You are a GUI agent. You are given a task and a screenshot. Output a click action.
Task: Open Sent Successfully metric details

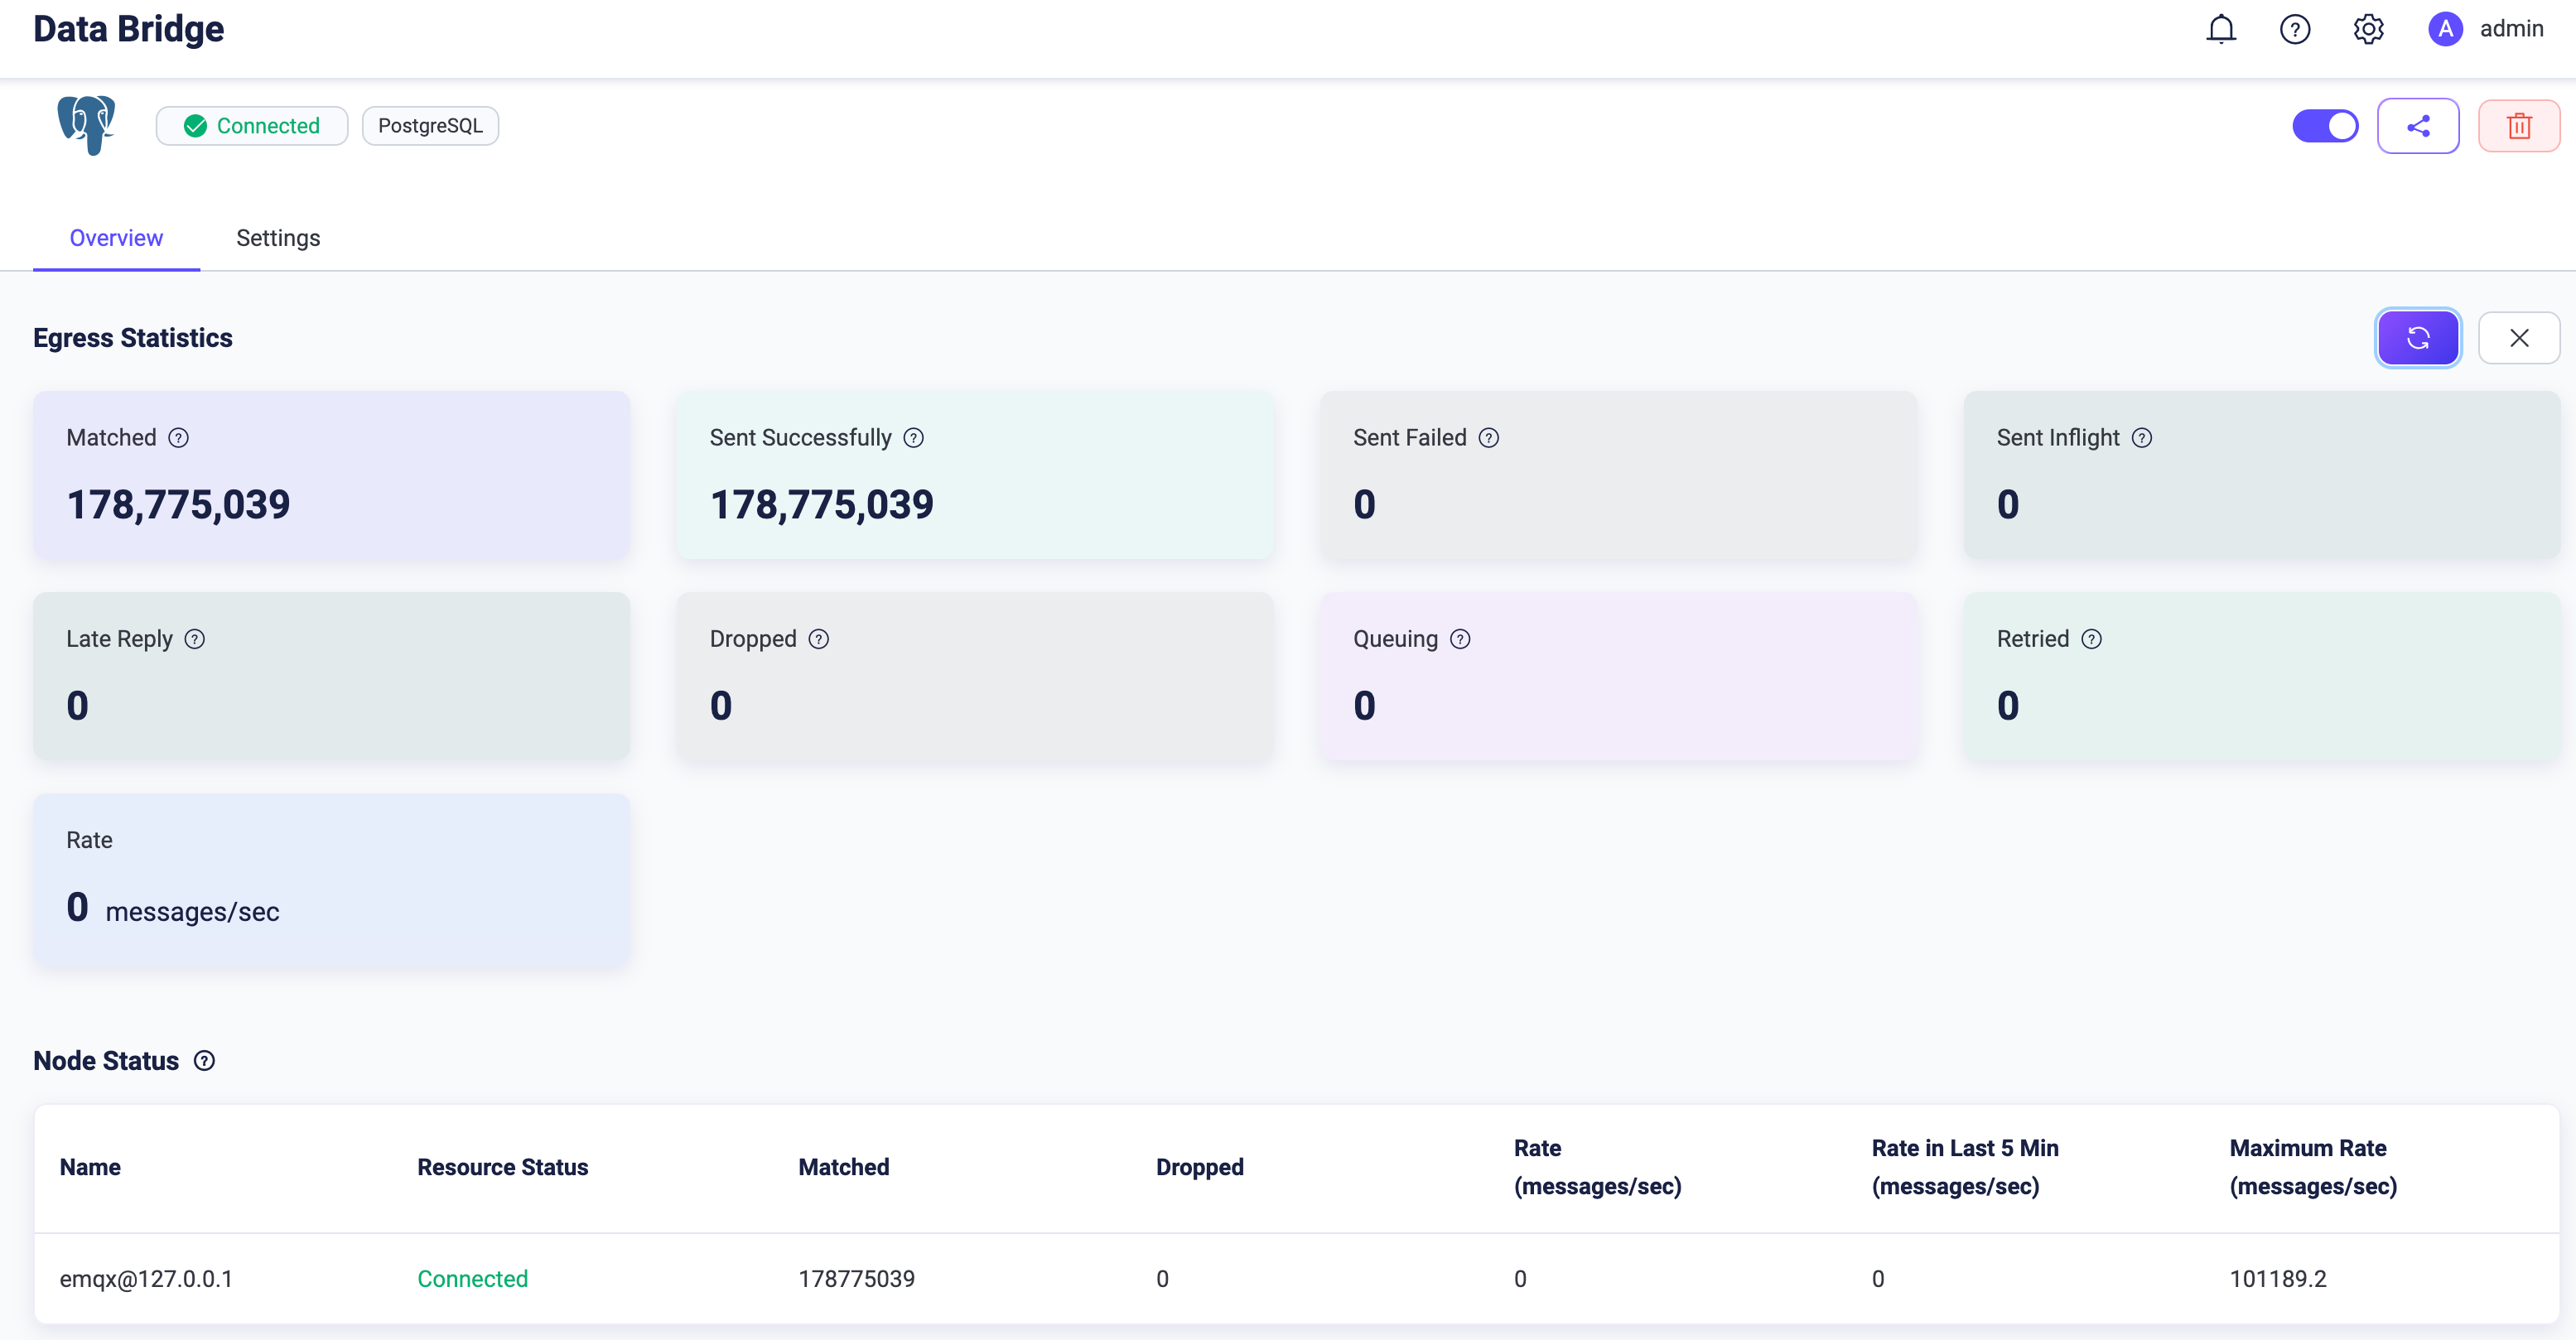(x=915, y=437)
